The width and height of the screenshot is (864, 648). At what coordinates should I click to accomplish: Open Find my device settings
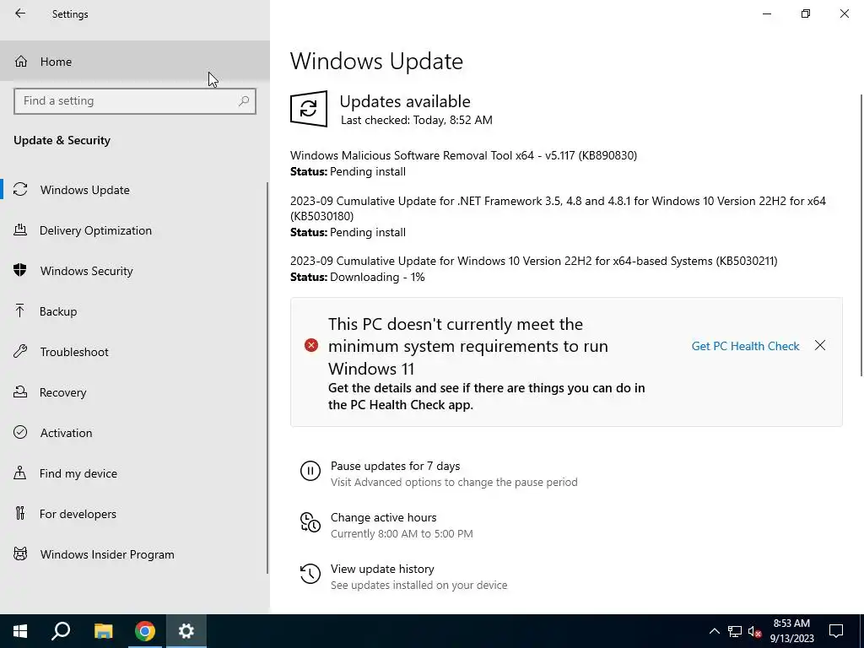point(133,473)
